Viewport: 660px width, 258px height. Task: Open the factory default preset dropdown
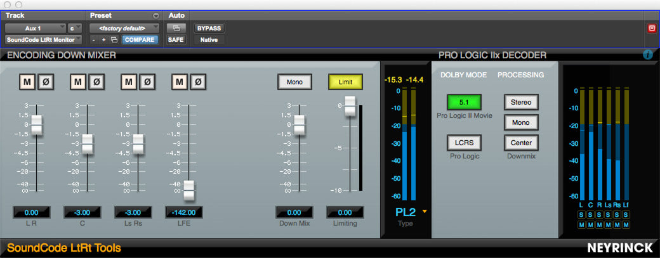124,29
